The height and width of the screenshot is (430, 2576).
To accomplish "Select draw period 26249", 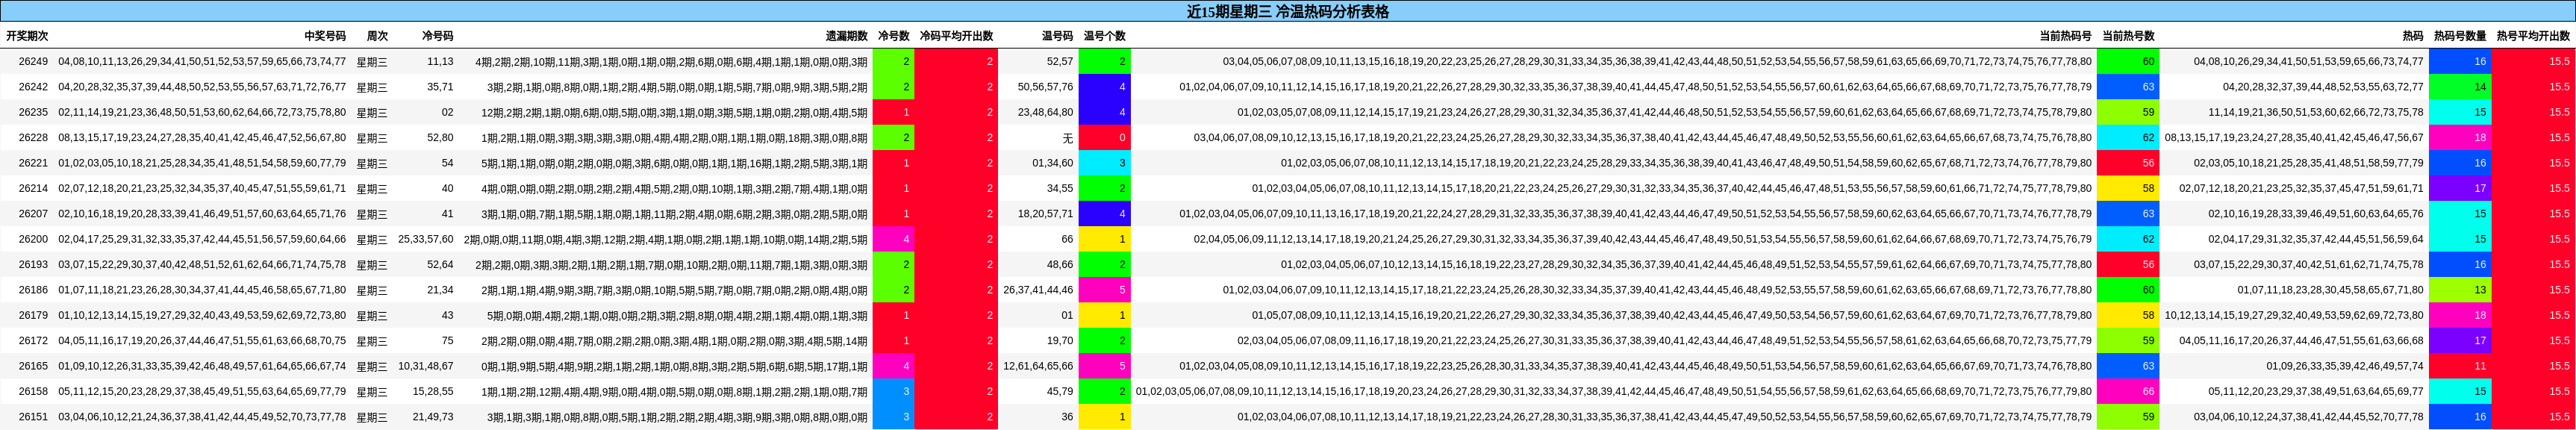I will click(33, 62).
